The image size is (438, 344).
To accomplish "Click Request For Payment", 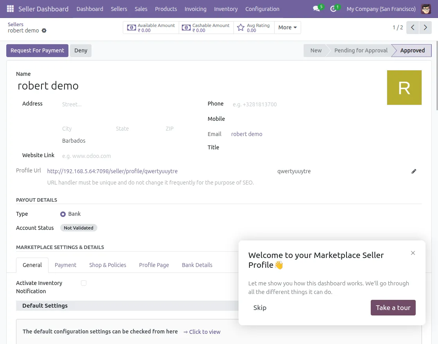I will click(x=37, y=50).
